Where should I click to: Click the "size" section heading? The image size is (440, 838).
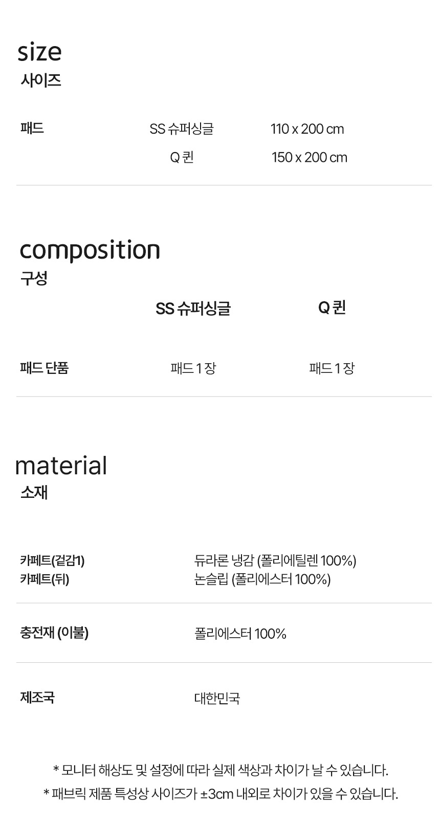pos(39,52)
